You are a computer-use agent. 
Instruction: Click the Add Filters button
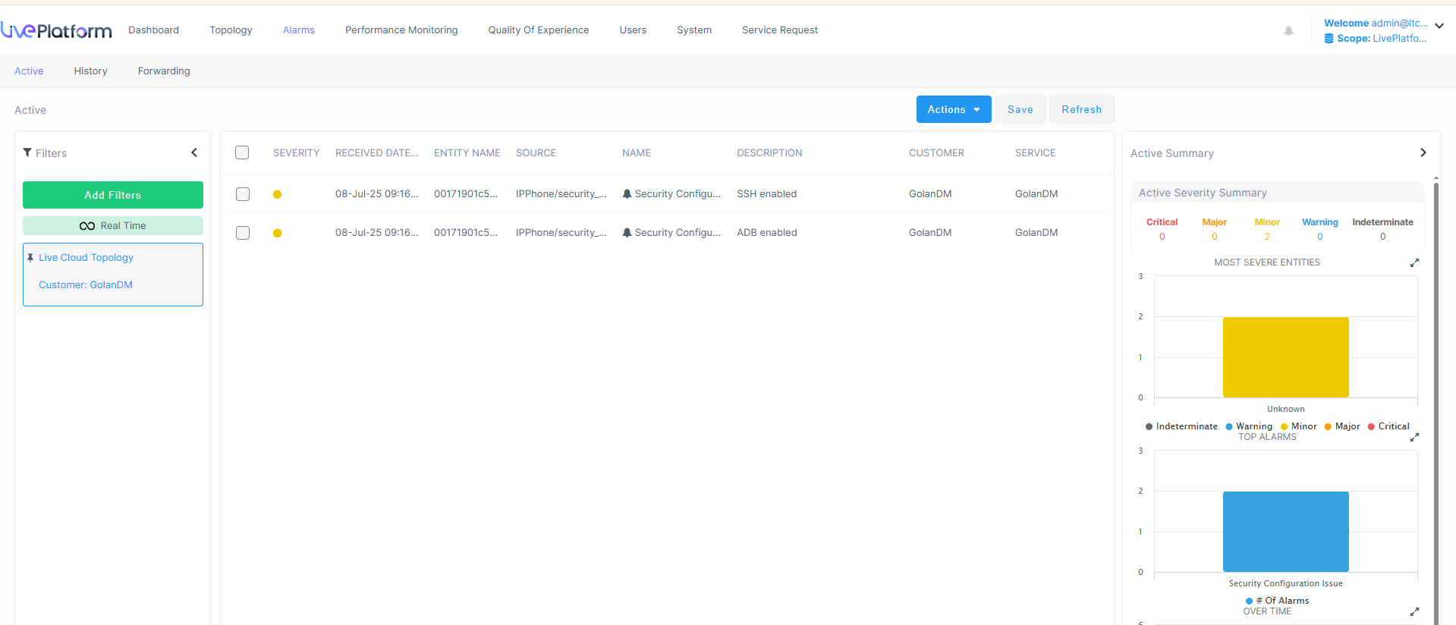(x=113, y=195)
